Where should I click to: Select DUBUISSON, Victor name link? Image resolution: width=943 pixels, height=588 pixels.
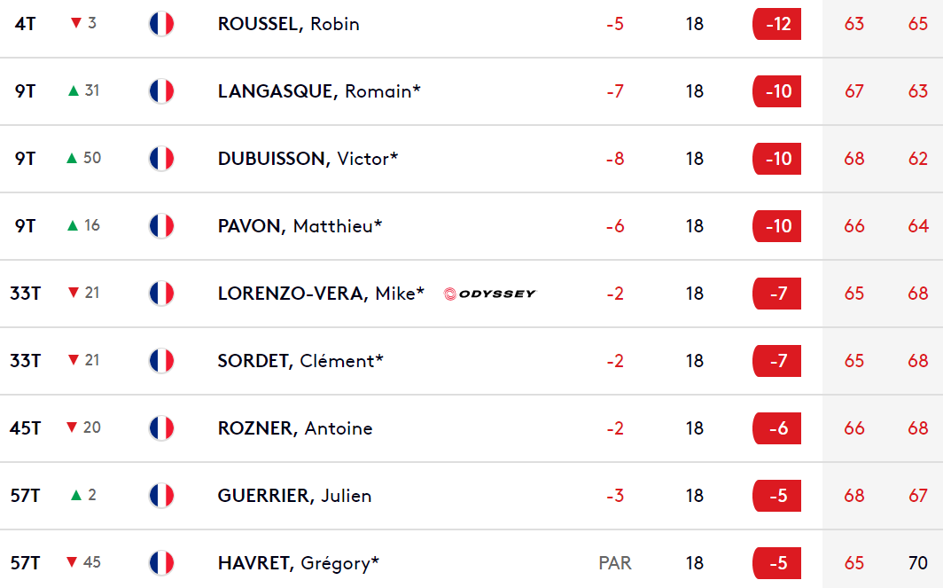pyautogui.click(x=308, y=159)
